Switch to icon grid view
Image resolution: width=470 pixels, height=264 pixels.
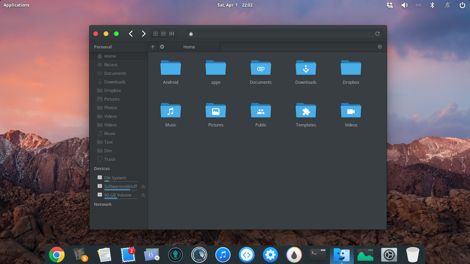[x=155, y=34]
